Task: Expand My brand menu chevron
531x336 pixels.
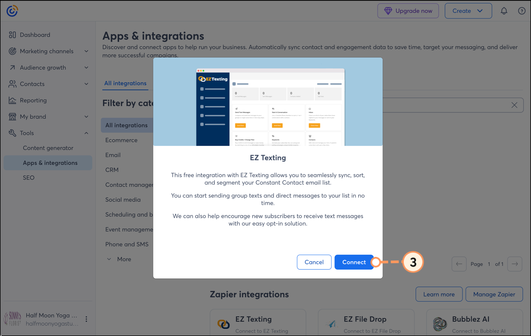Action: coord(86,117)
